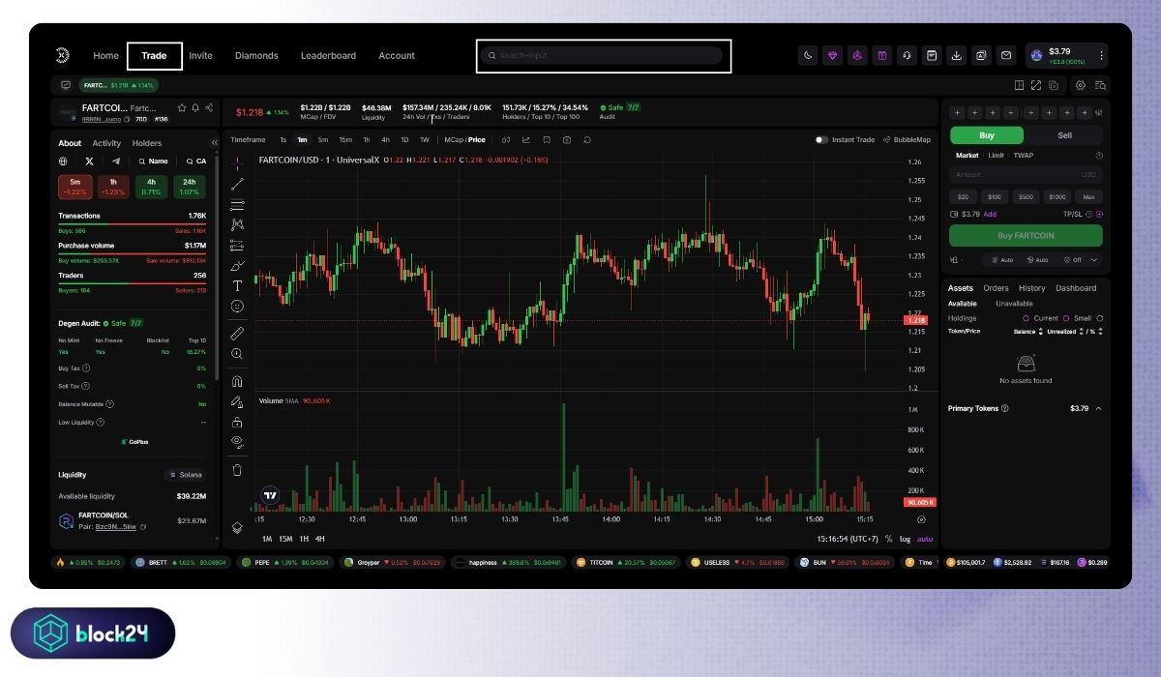Toggle log scale on chart
The height and width of the screenshot is (677, 1161).
(x=905, y=539)
